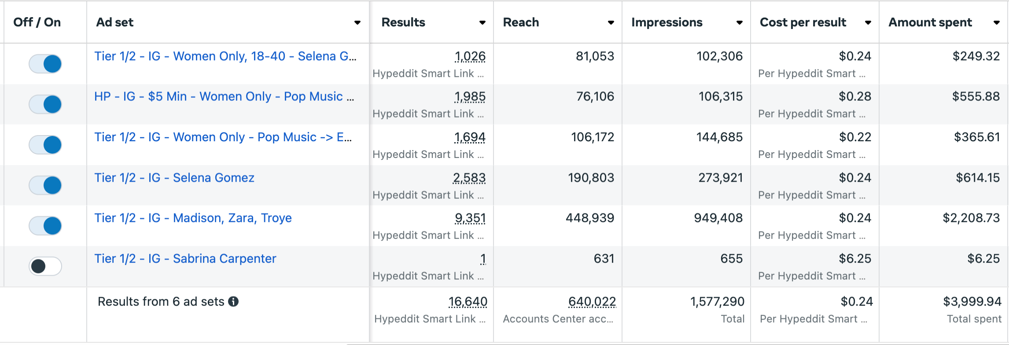Toggle off the Selena Gomez ad set
Screen dimensions: 1009x345
click(x=45, y=185)
